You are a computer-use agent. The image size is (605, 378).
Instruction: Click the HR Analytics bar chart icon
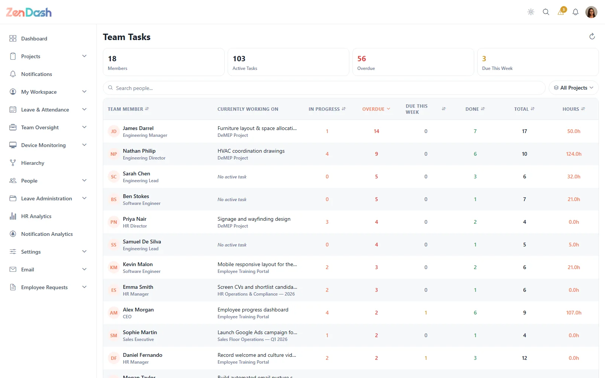(x=13, y=216)
